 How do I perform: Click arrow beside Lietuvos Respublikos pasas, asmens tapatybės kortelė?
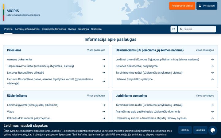pos(104,81)
